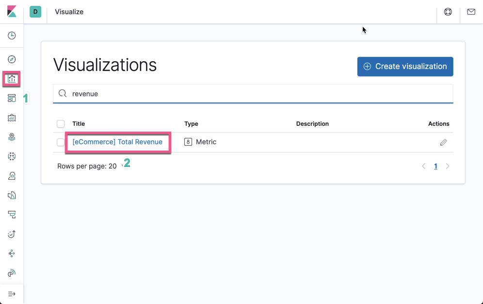Go to next results page arrow

click(x=448, y=166)
